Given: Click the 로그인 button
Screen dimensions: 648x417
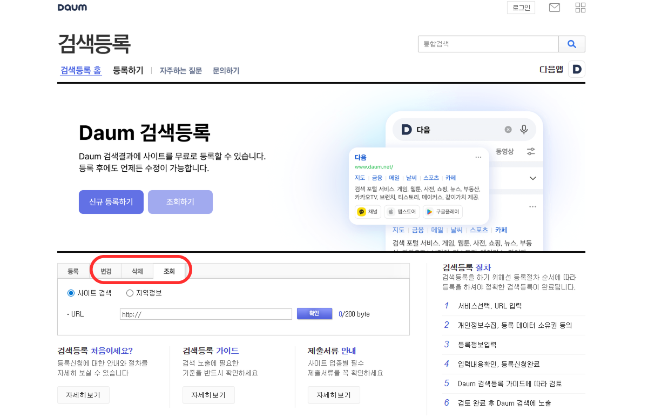Looking at the screenshot, I should (x=521, y=8).
